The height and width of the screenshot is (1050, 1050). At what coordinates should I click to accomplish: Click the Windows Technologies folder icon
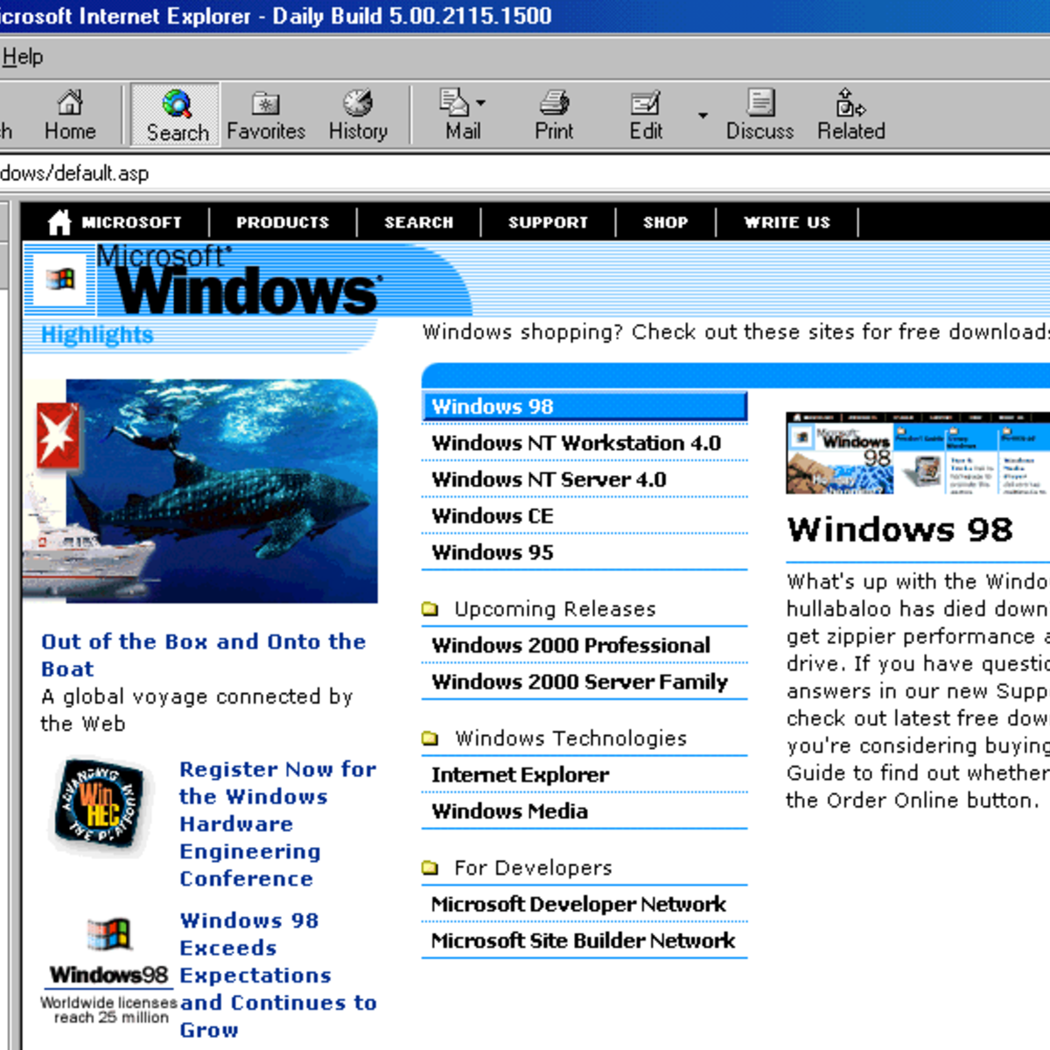[430, 738]
